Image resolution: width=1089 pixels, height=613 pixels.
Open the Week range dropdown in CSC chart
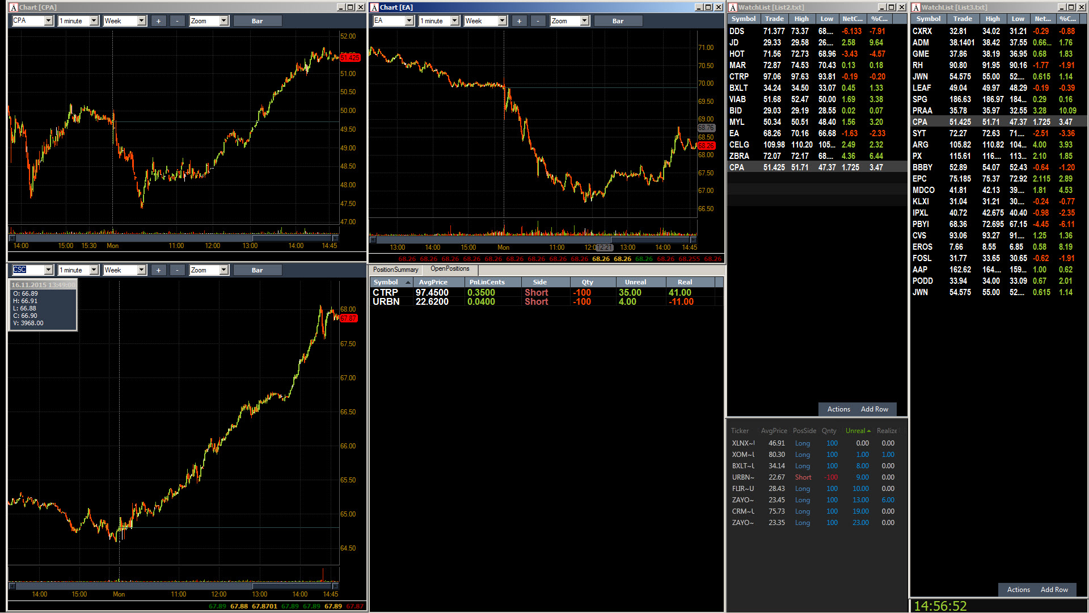pos(141,270)
